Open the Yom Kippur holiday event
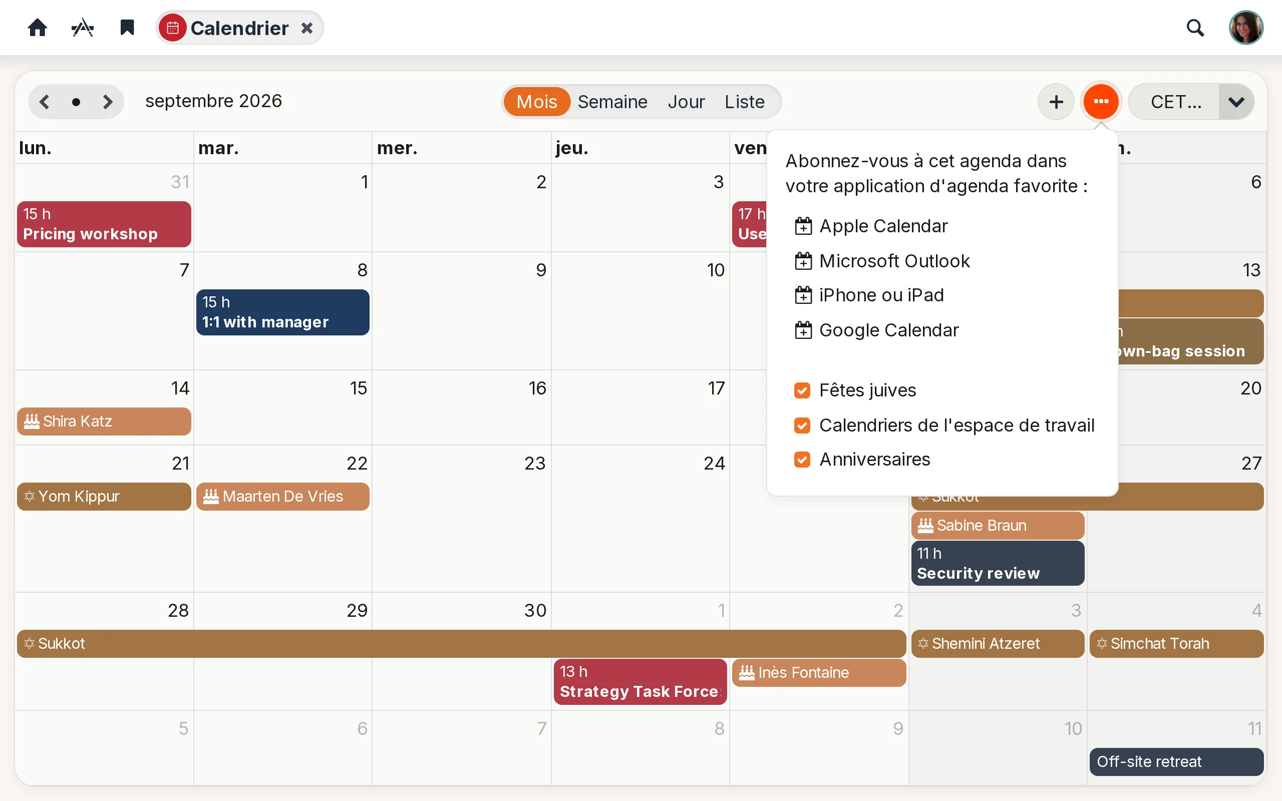 click(104, 497)
